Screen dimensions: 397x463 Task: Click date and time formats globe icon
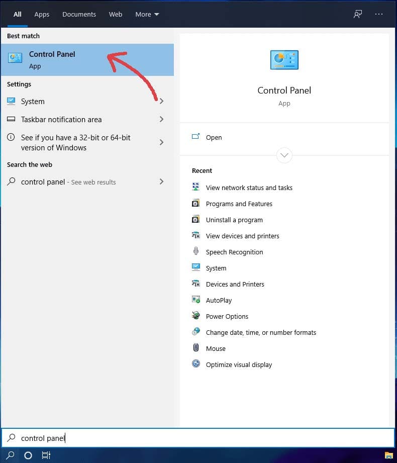[195, 331]
